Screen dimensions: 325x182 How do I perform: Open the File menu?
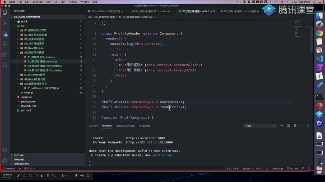pyautogui.click(x=20, y=2)
